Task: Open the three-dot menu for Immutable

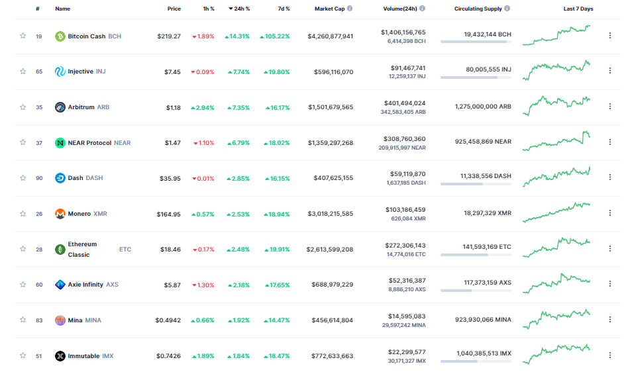Action: pos(609,355)
